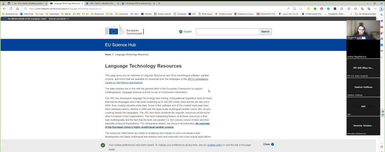Click the EU Science Hub header title
The height and width of the screenshot is (152, 385).
(120, 45)
